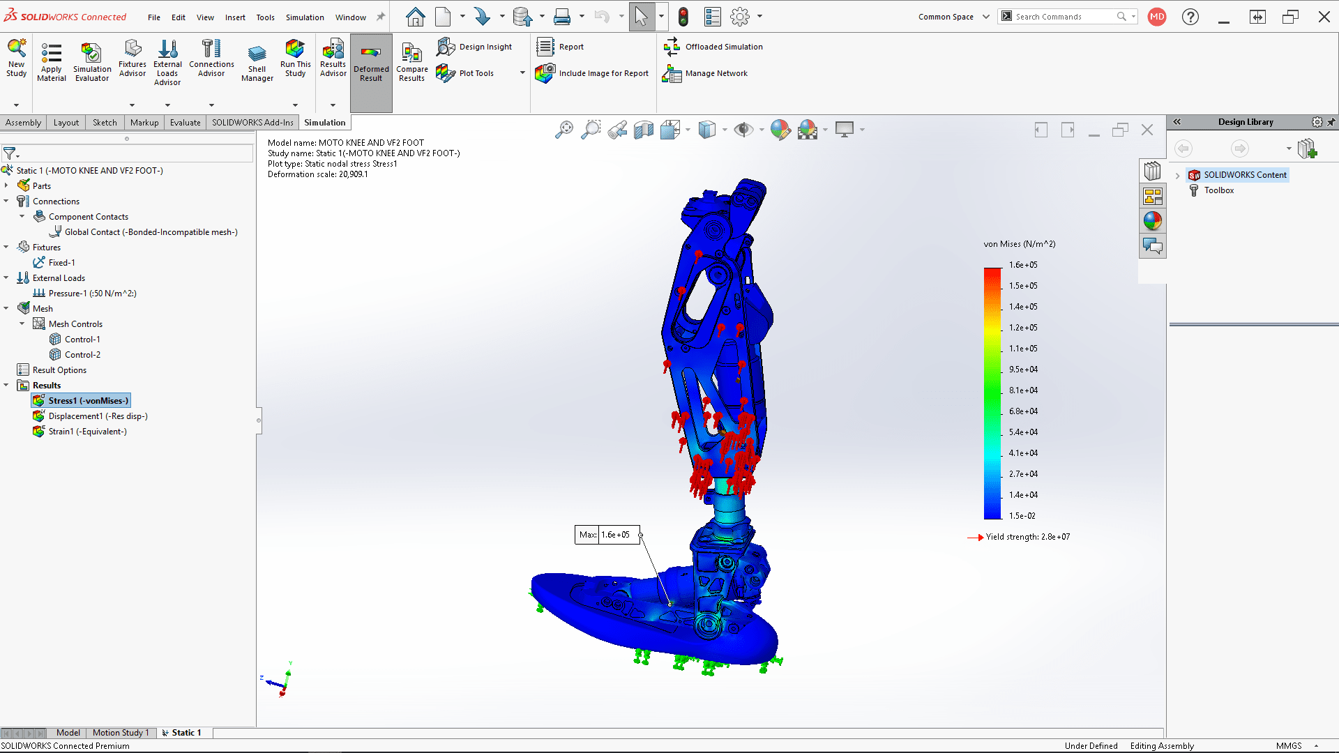Open Manage Network
Viewport: 1339px width, 753px height.
point(705,73)
